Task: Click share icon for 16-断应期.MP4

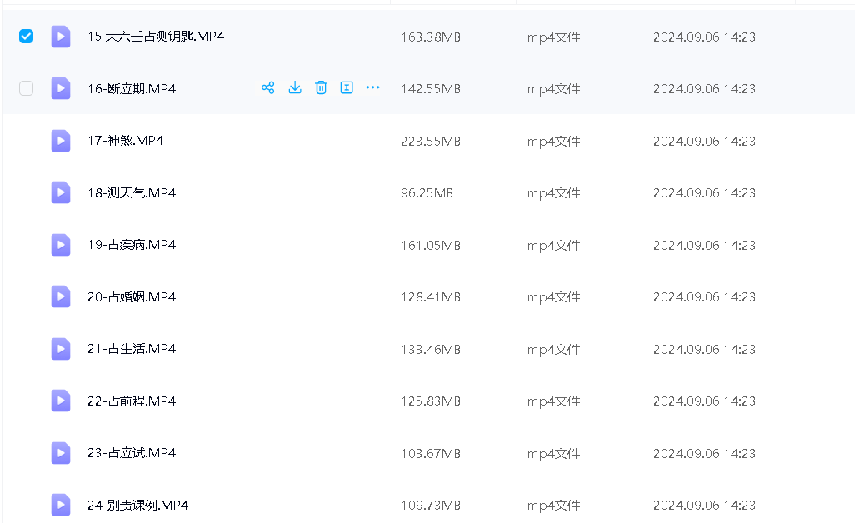Action: (x=268, y=87)
